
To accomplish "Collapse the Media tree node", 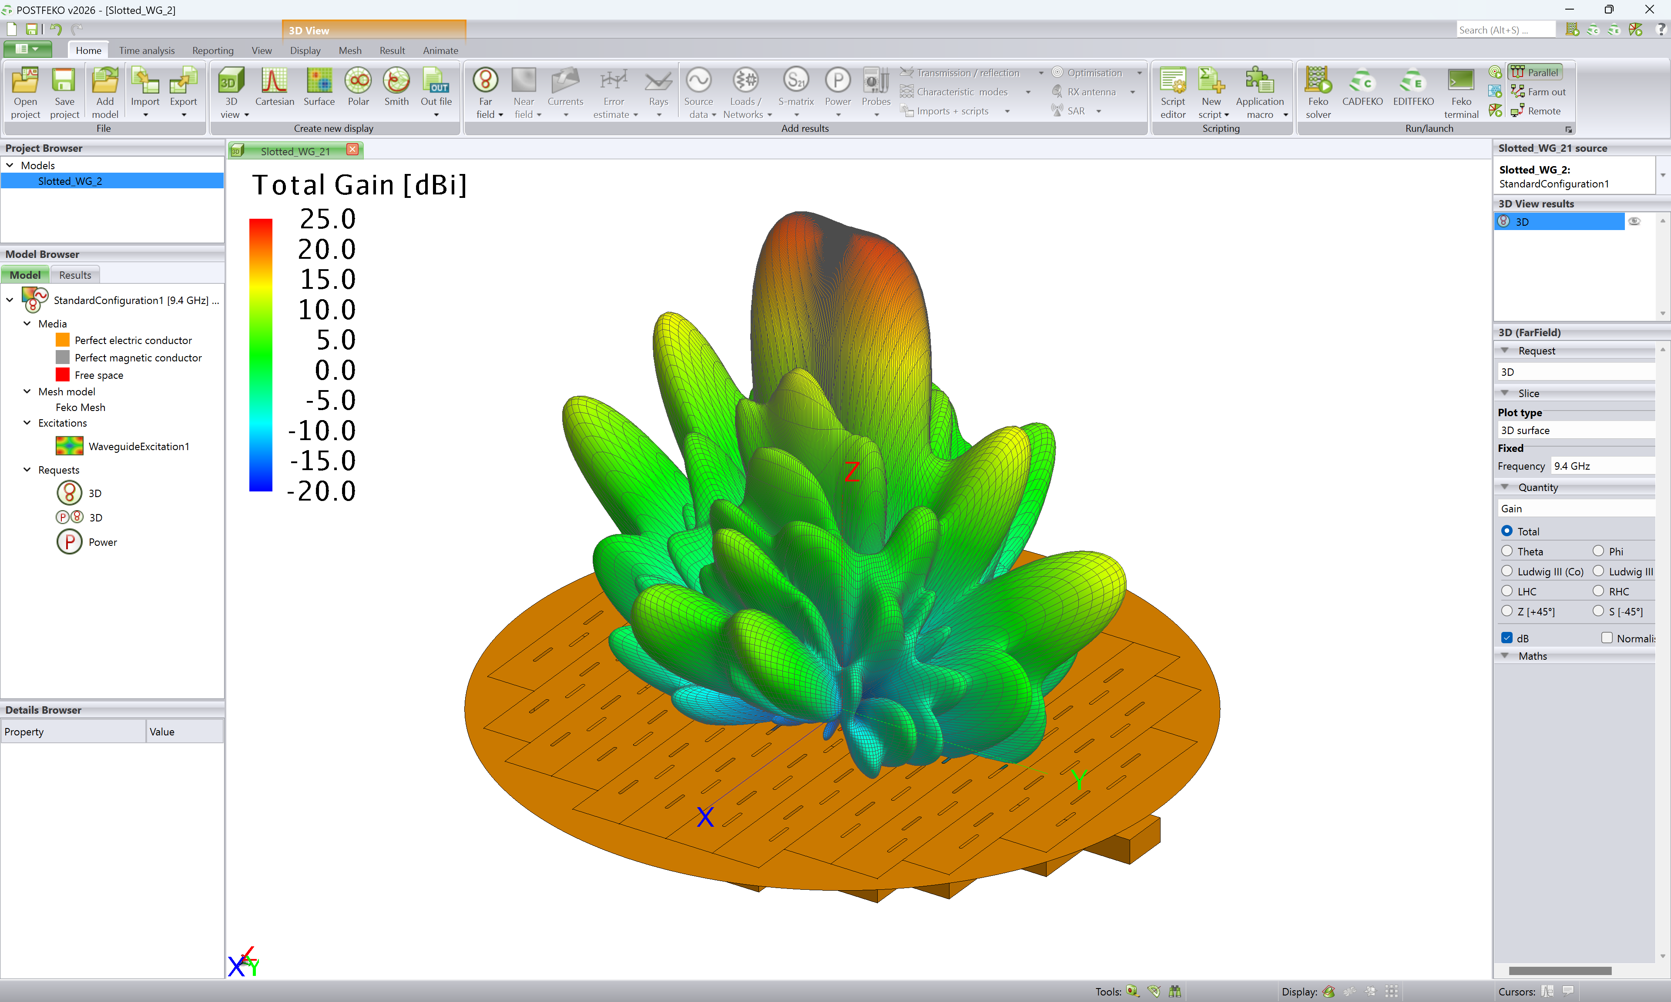I will (27, 324).
